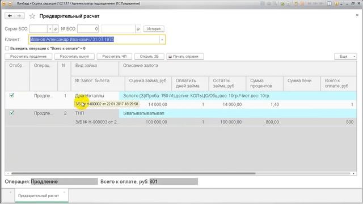
Task: Click the N column header
Action: coord(64,76)
